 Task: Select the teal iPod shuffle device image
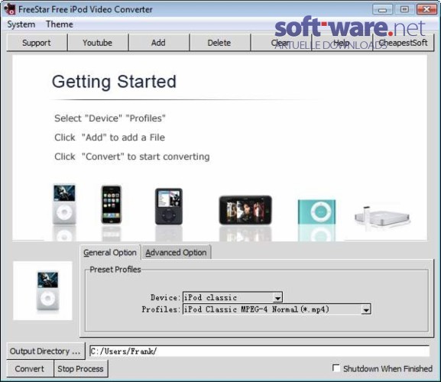tap(316, 212)
